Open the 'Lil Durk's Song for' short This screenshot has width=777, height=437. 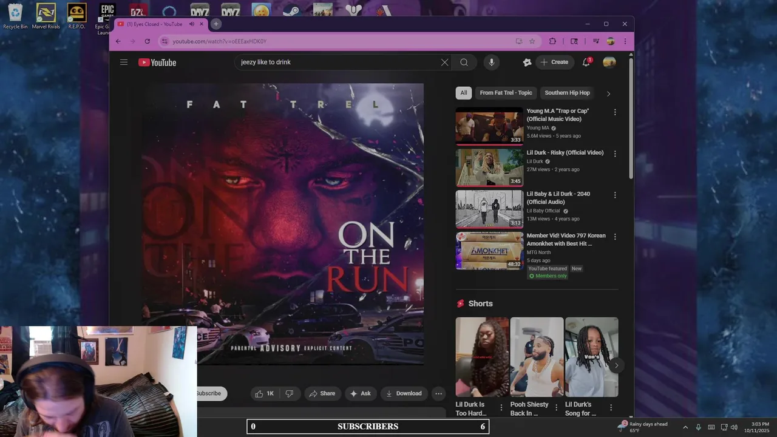591,357
